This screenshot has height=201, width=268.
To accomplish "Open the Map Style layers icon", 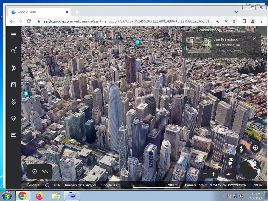I will tap(14, 118).
